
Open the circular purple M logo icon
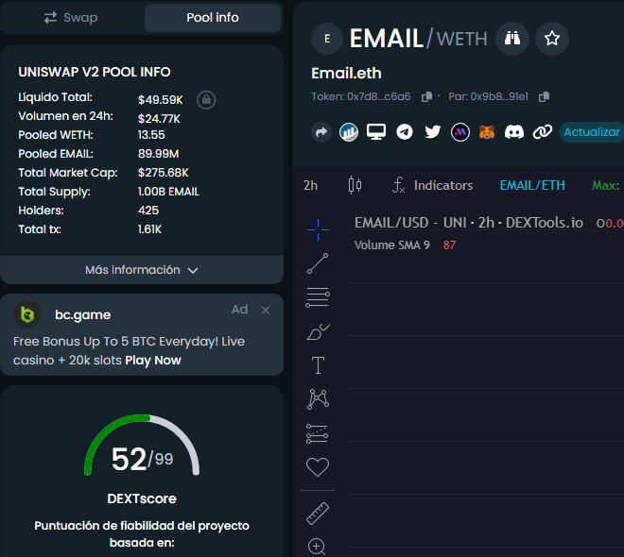point(460,132)
